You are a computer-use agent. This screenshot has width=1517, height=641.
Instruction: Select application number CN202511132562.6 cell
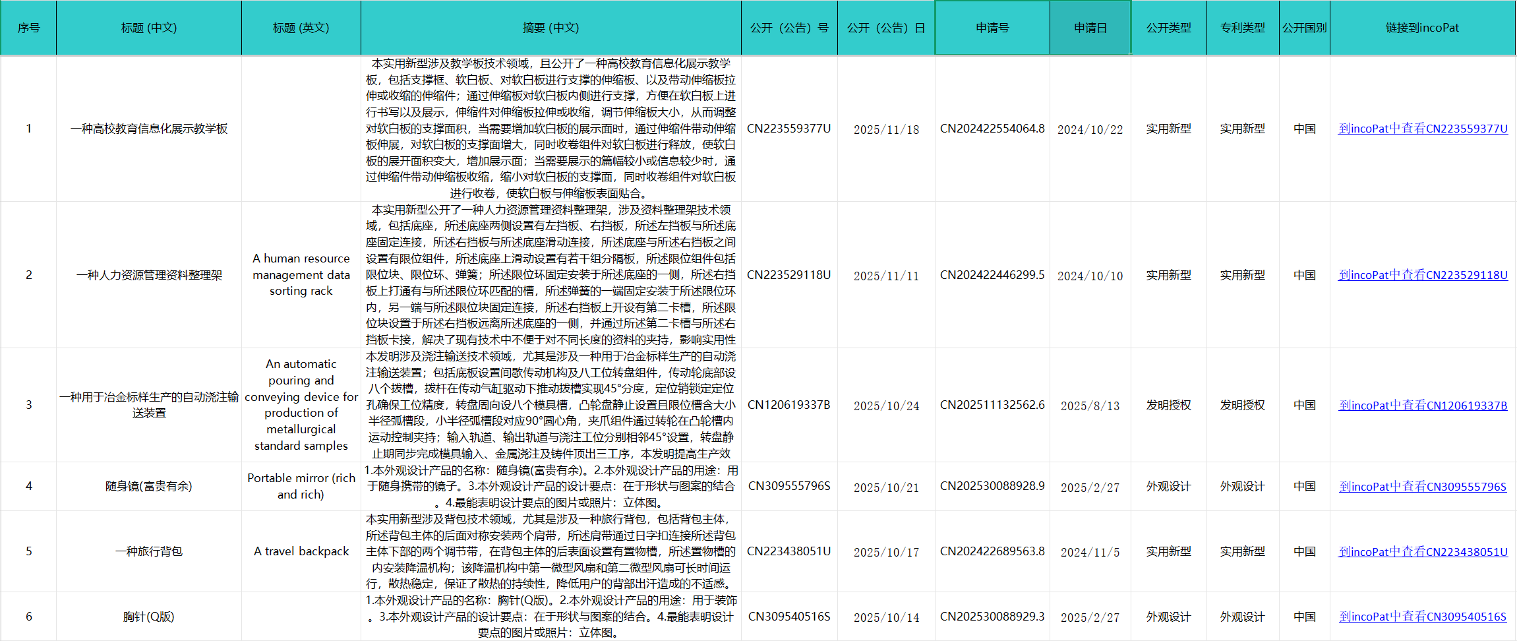pos(992,405)
